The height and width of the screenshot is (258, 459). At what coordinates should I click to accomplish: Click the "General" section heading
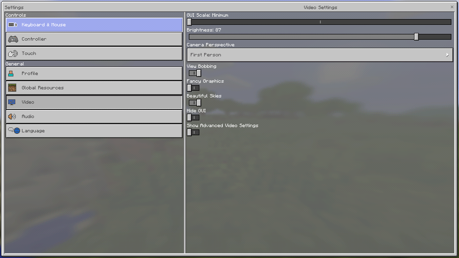click(15, 64)
